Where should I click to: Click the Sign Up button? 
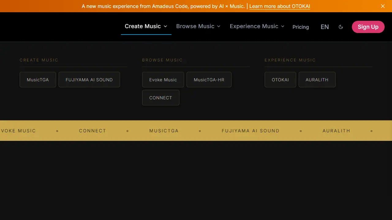368,27
